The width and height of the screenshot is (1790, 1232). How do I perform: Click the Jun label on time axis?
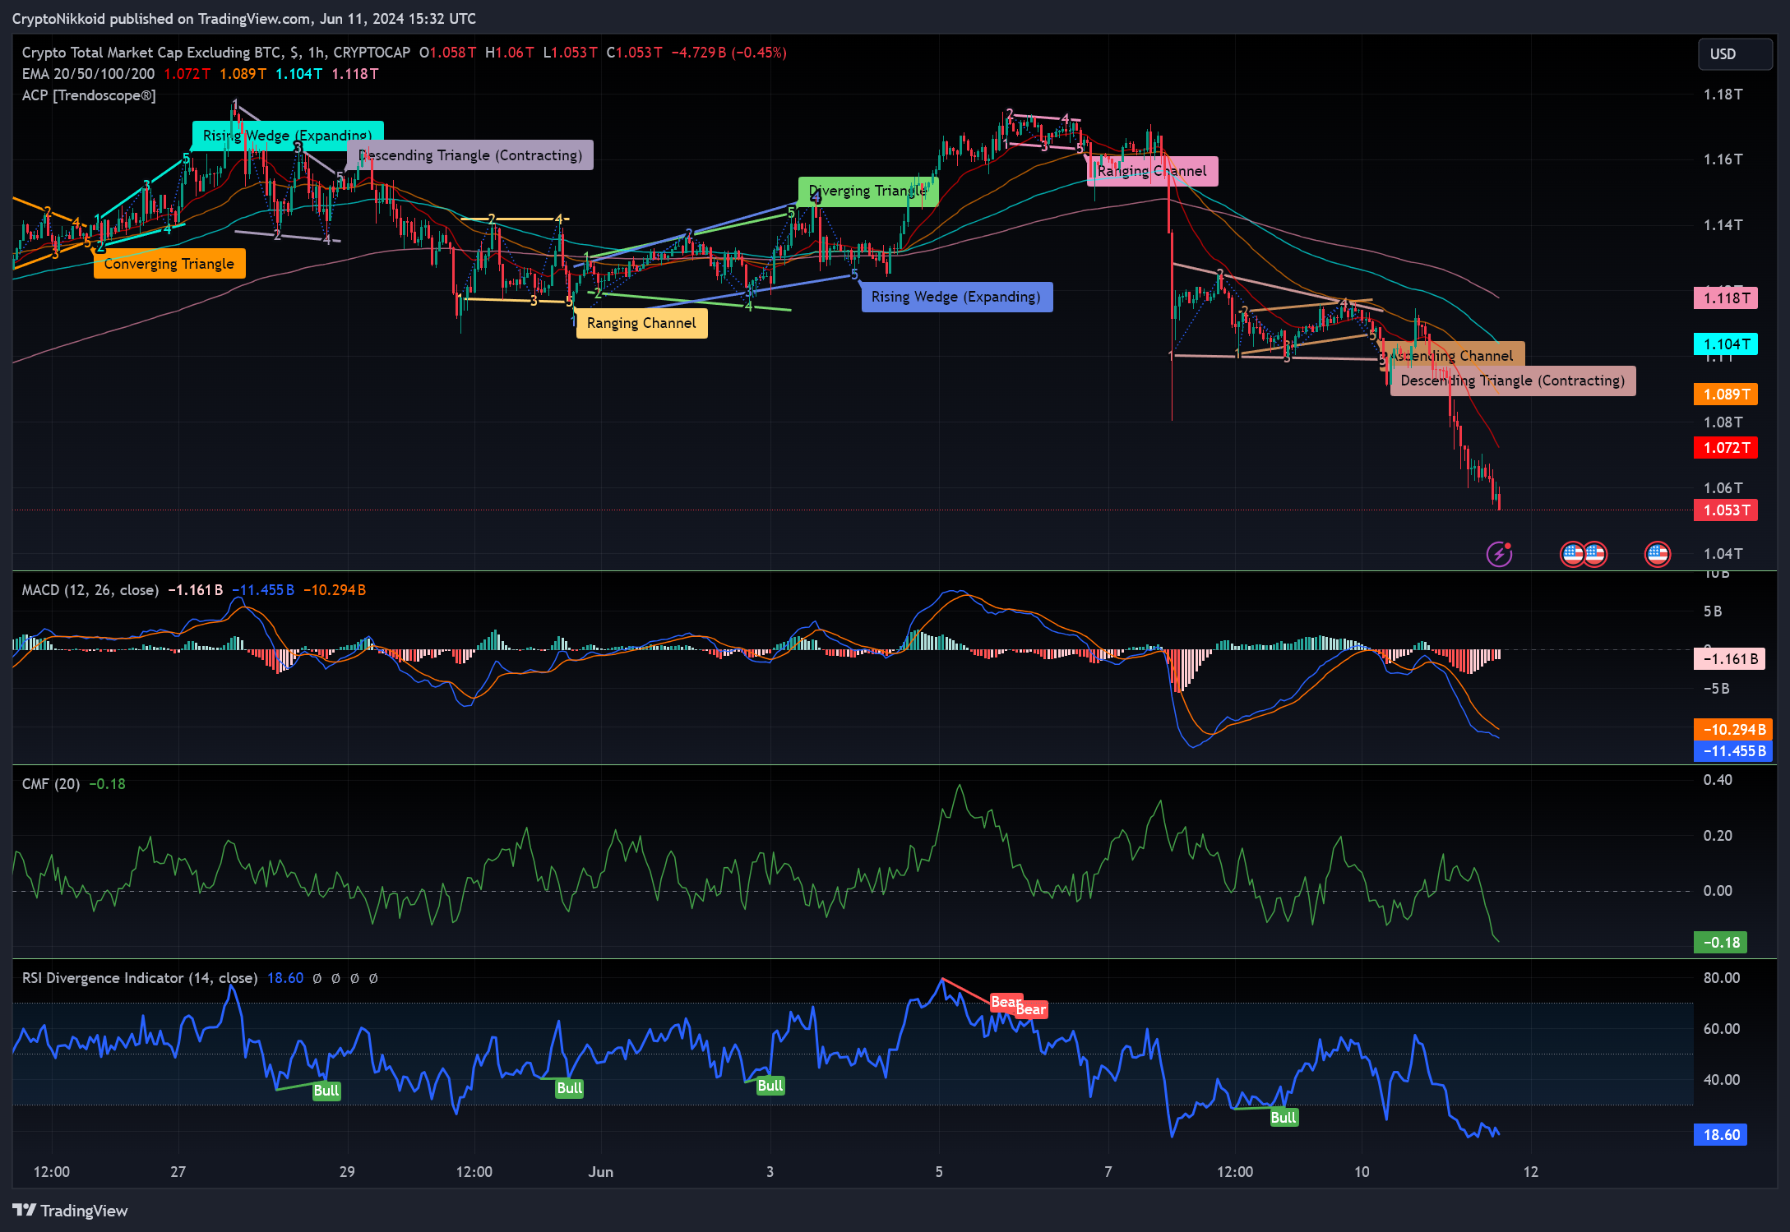click(x=600, y=1172)
